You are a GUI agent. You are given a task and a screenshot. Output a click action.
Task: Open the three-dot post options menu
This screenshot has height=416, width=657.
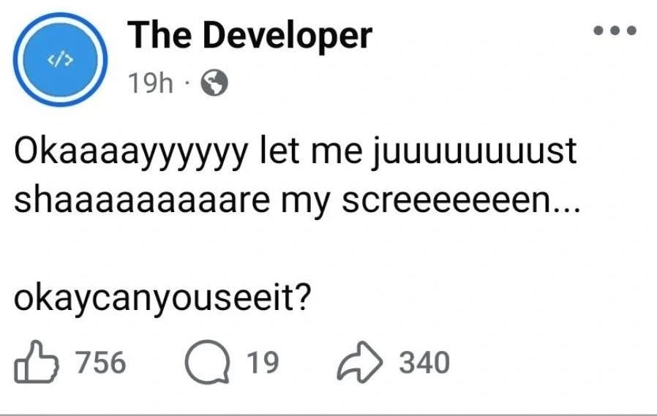tap(615, 31)
